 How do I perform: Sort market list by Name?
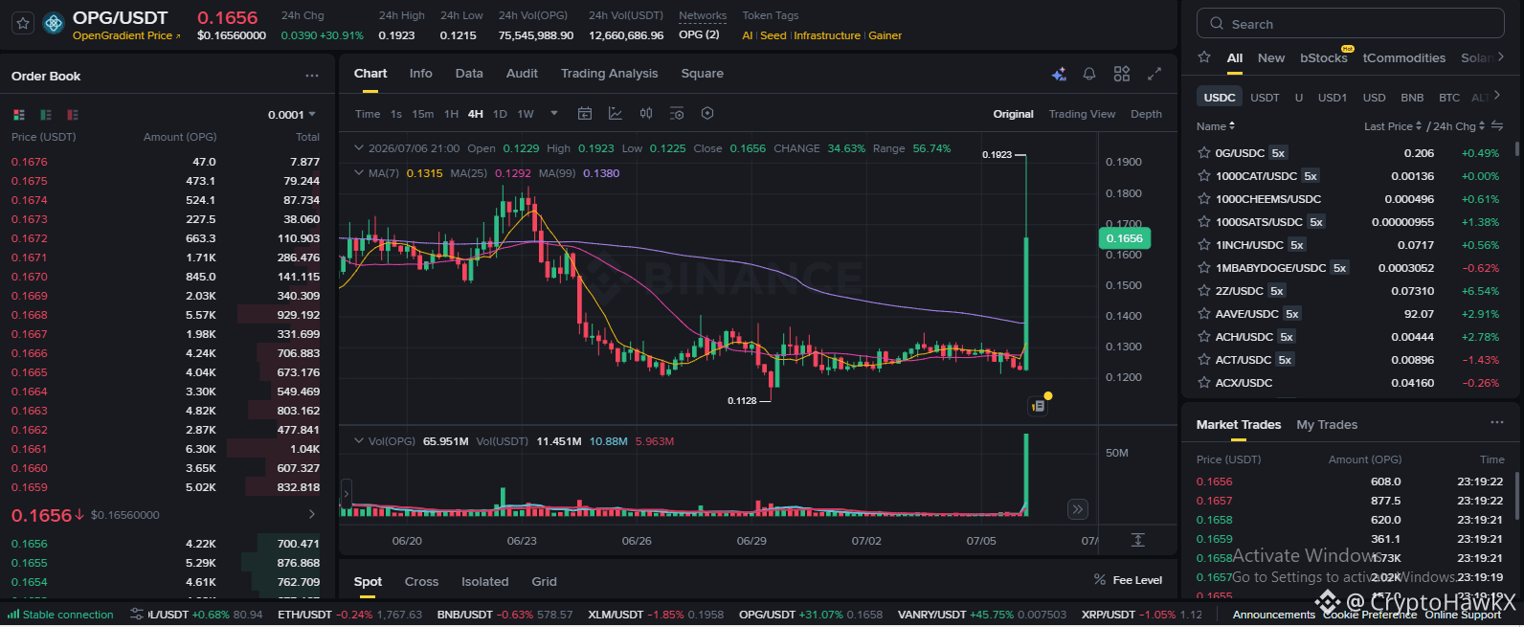click(x=1216, y=126)
